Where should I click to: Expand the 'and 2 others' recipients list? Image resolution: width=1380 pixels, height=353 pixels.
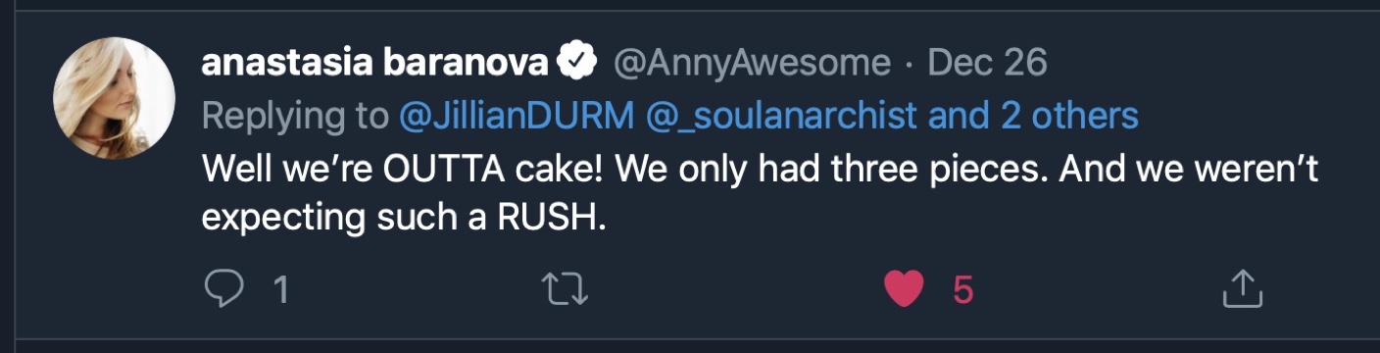(1033, 117)
